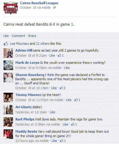Show likes on Timmy Misener's comment
119x144 pixels.
(x=77, y=100)
